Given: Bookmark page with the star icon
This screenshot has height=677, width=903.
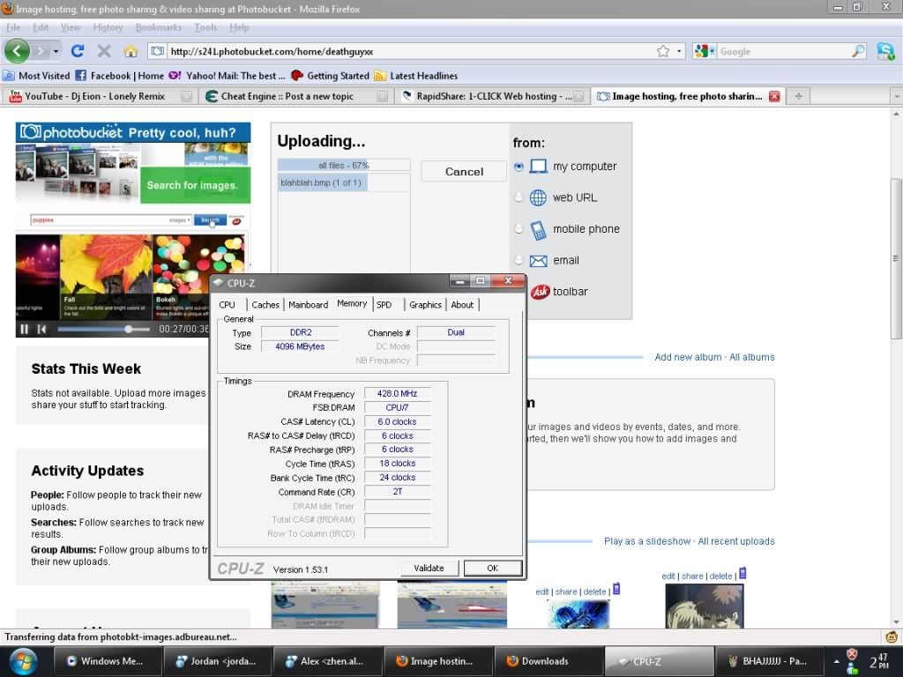Looking at the screenshot, I should [662, 51].
